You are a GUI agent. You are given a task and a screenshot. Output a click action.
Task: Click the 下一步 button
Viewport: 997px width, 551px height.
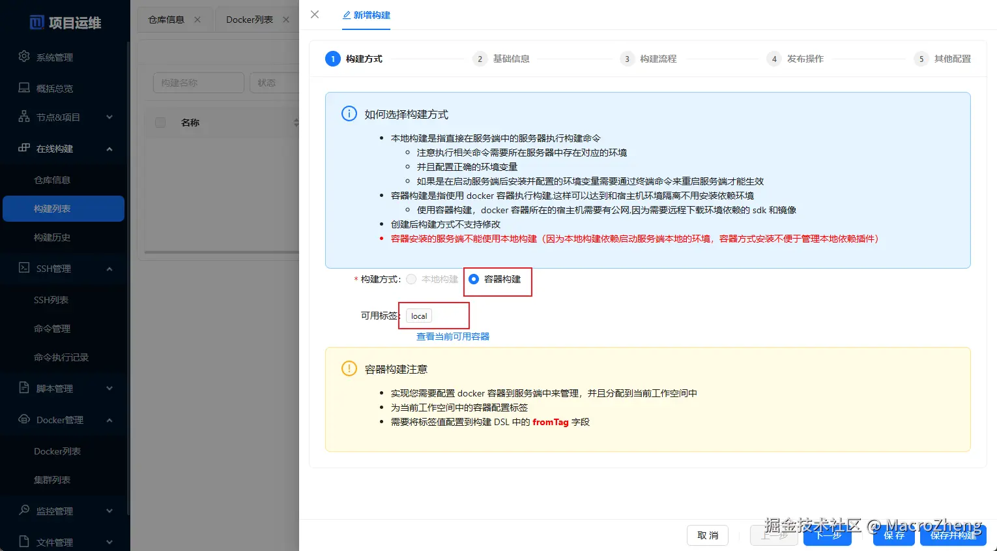(828, 535)
